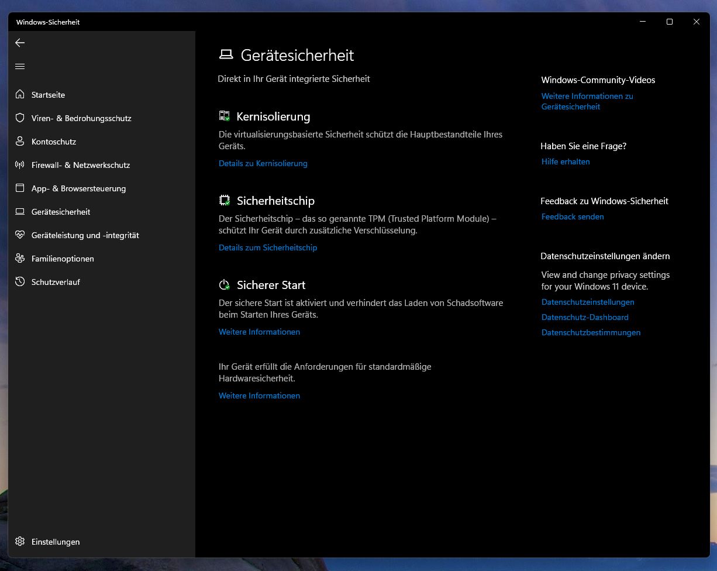Go back with the arrow icon
The image size is (717, 571).
point(20,43)
